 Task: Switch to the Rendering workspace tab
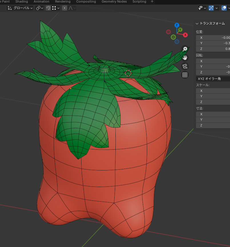coord(63,2)
